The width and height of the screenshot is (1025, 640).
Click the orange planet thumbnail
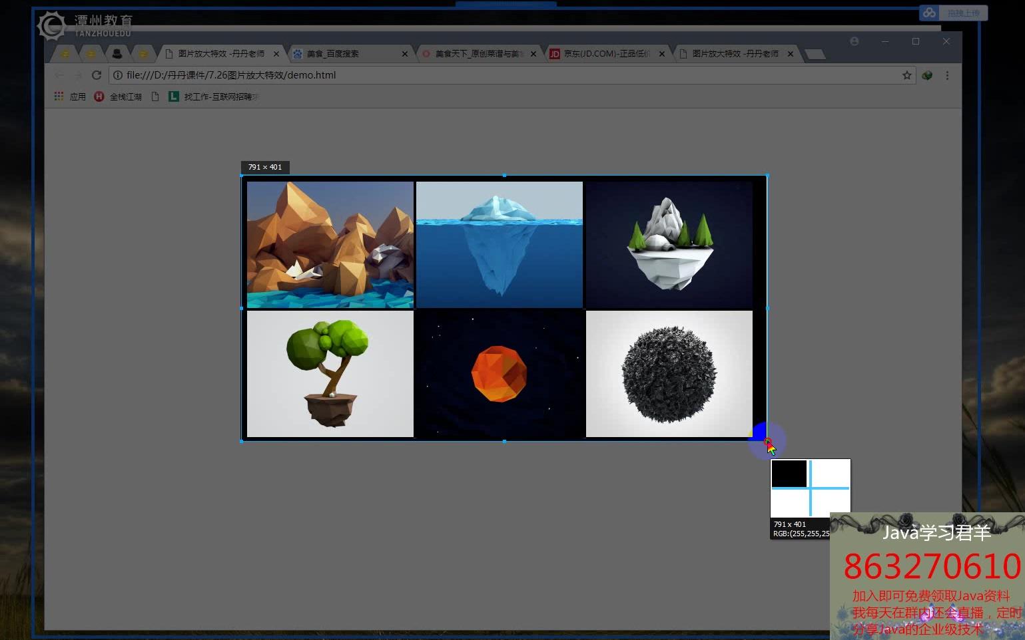(x=500, y=374)
